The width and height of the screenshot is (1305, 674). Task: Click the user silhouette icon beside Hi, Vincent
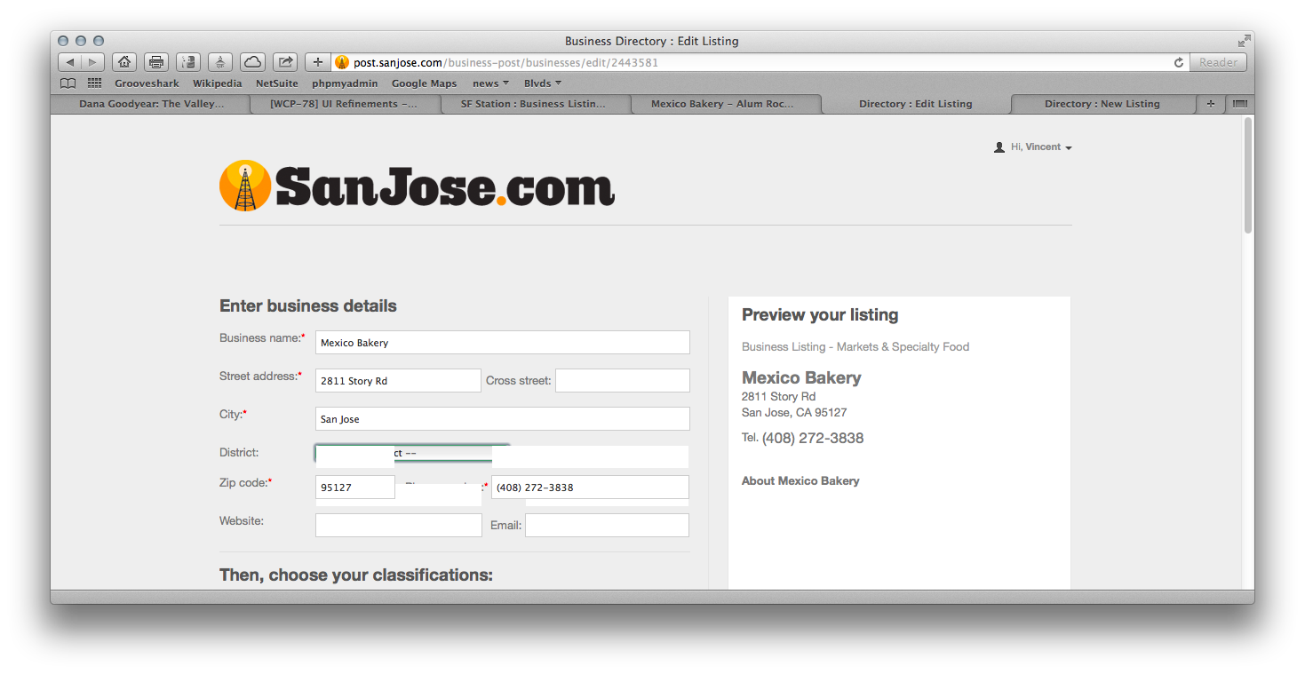(x=999, y=147)
